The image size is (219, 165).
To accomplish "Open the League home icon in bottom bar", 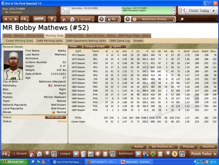I will click(x=76, y=154).
